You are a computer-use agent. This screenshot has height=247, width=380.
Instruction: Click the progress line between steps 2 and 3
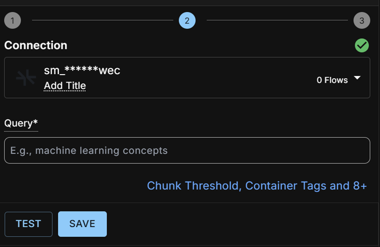(277, 20)
